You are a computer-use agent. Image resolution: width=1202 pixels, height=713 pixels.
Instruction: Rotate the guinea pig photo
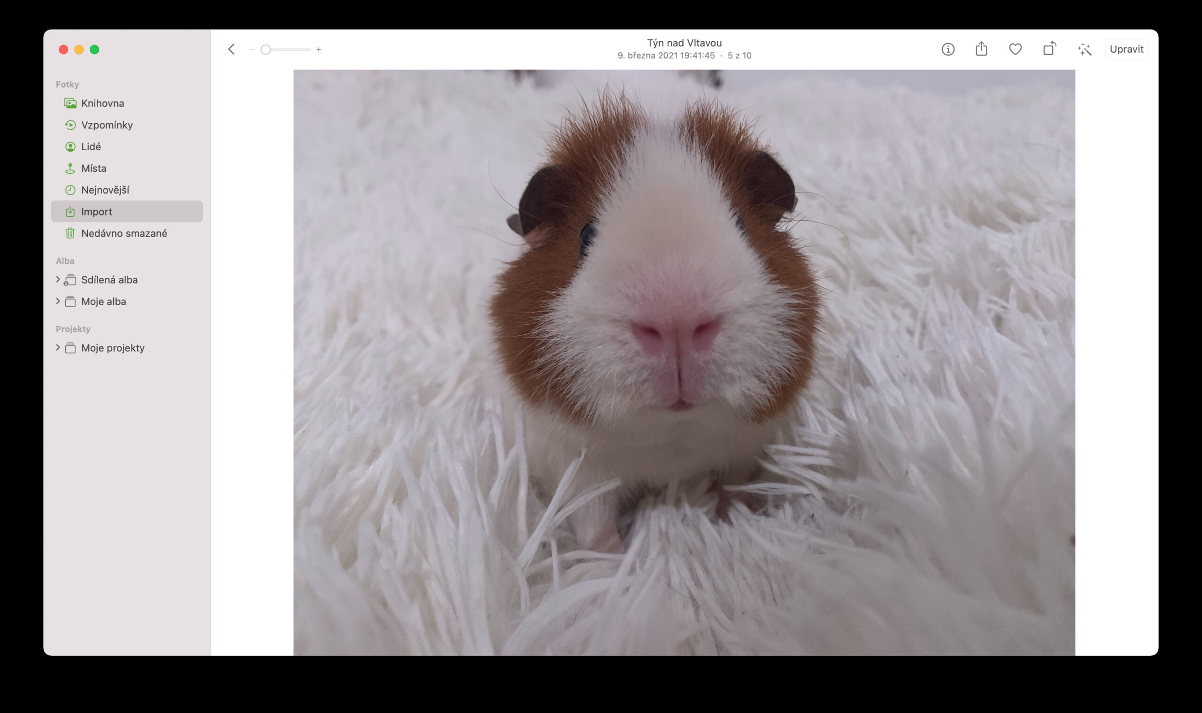click(x=1049, y=49)
